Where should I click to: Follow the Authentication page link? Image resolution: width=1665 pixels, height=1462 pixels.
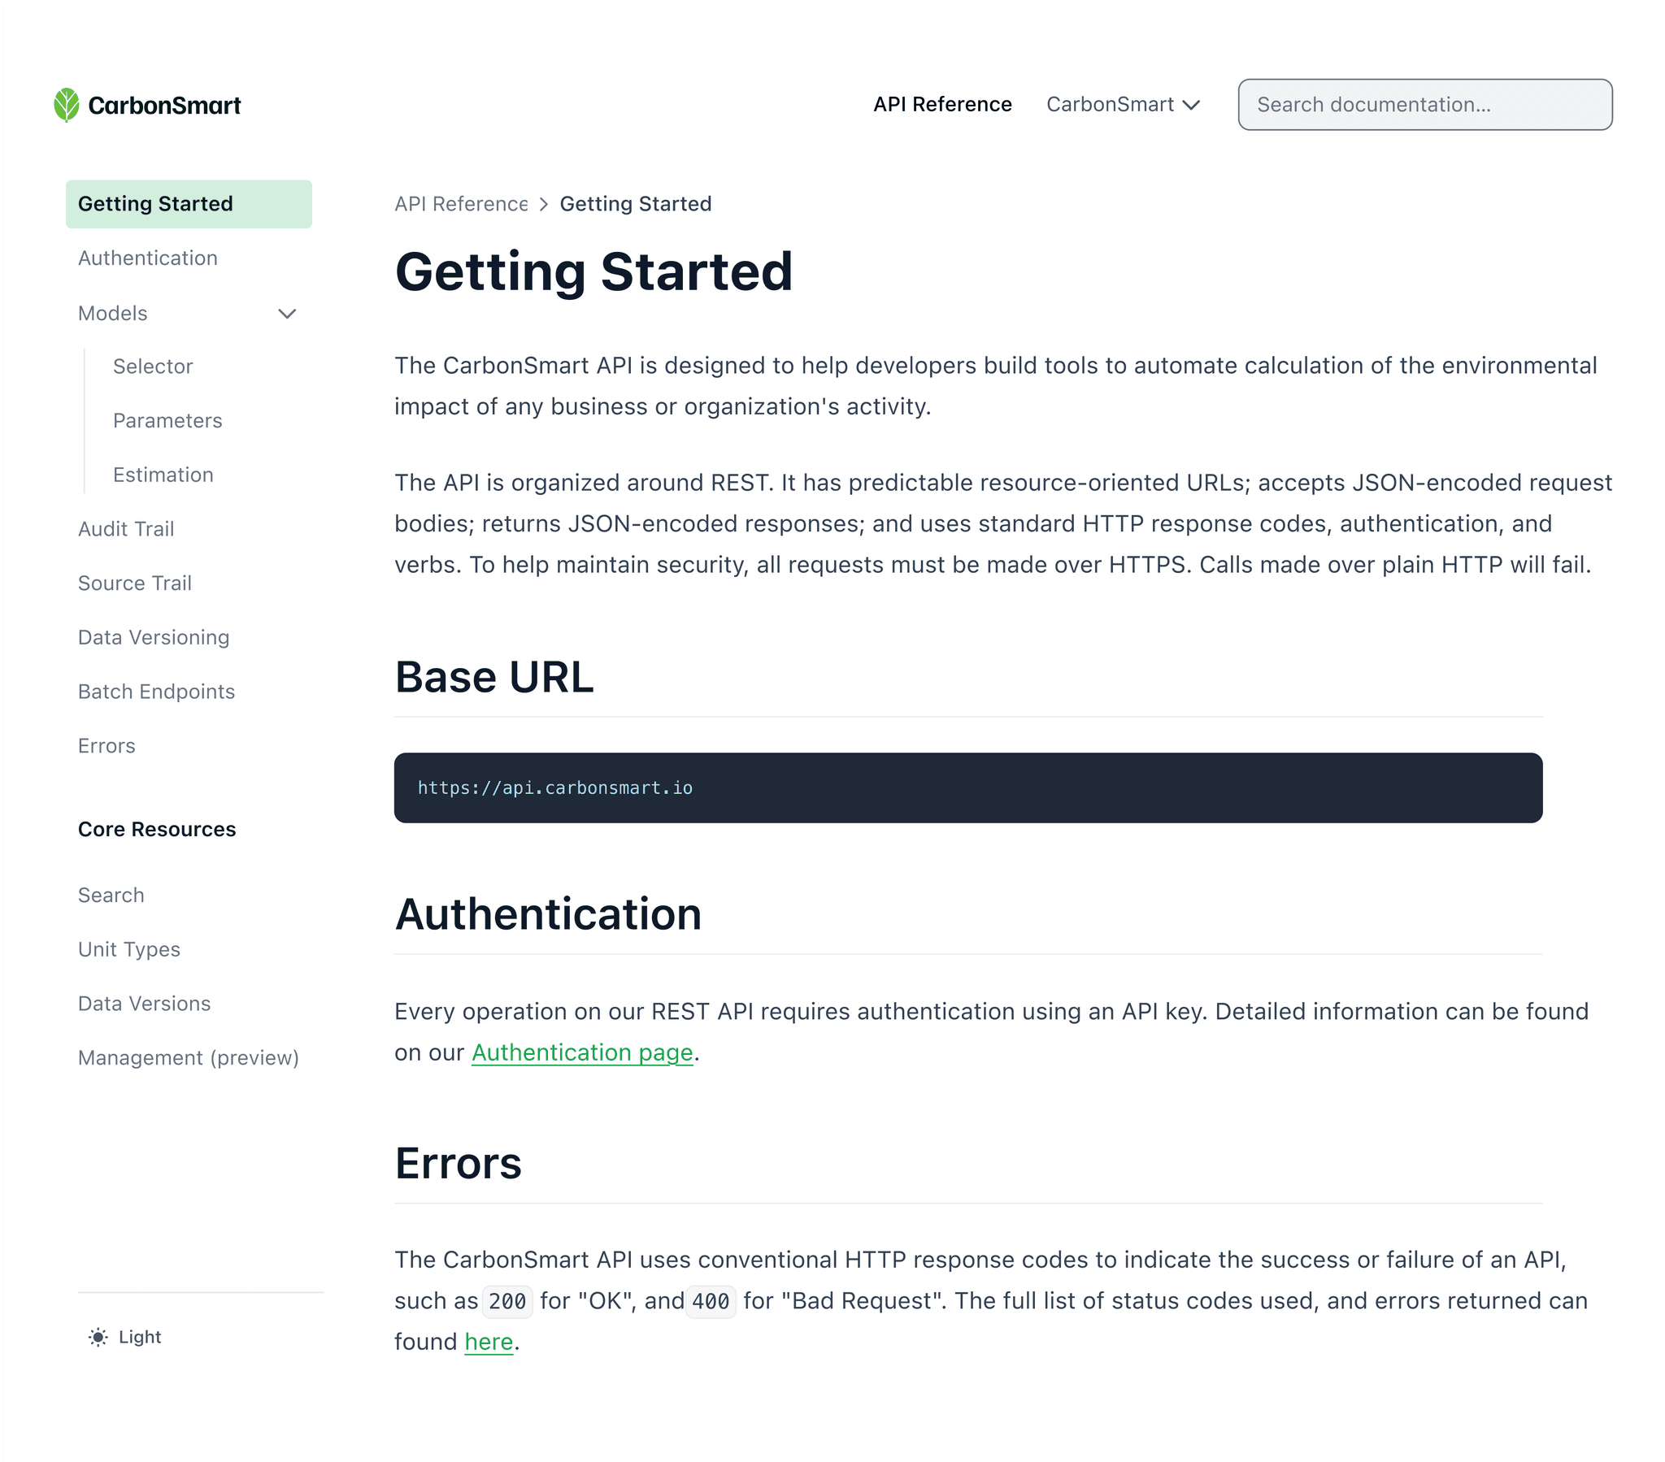(580, 1052)
